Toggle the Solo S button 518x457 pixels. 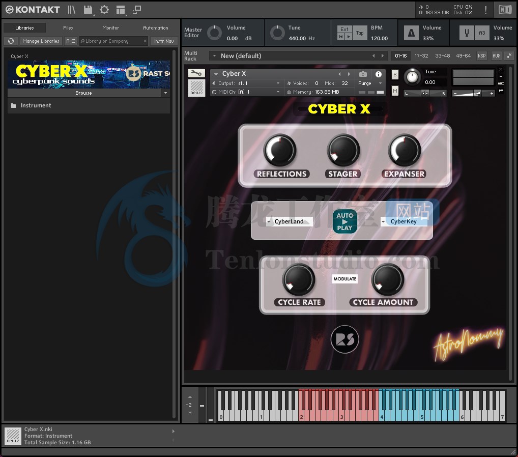395,74
